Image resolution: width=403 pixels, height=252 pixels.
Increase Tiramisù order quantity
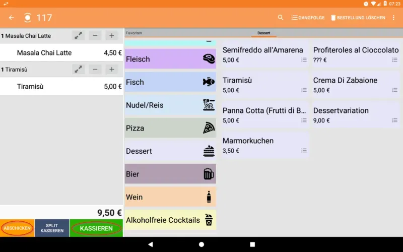click(x=111, y=69)
